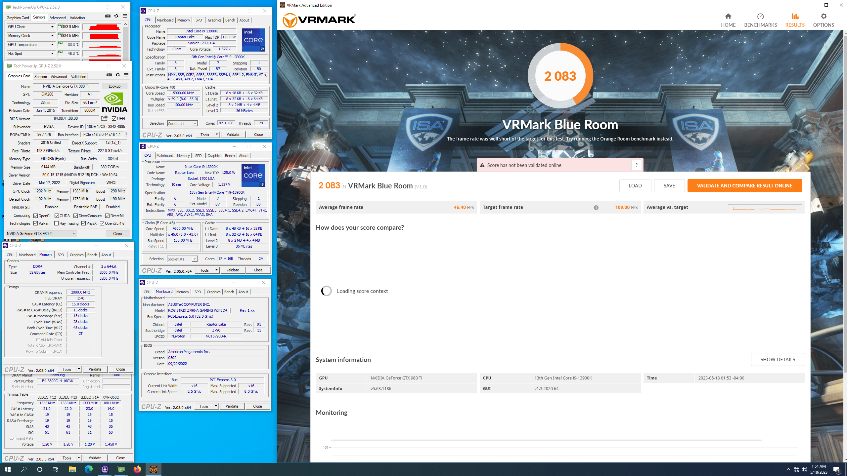Refresh front GPU-Z window sensors icon
Image resolution: width=847 pixels, height=476 pixels.
(x=117, y=75)
